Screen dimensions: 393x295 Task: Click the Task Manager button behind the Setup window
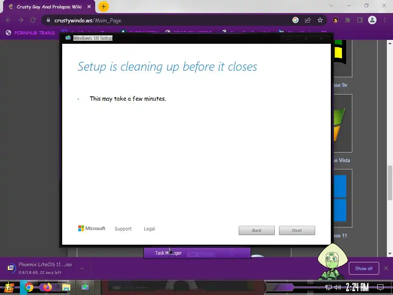[x=197, y=253]
